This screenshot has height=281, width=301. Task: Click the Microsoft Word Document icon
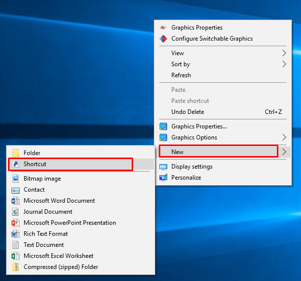tap(16, 201)
